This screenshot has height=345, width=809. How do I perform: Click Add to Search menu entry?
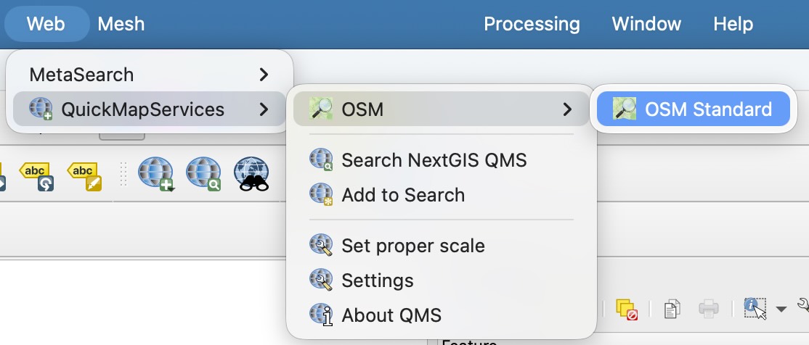(403, 195)
